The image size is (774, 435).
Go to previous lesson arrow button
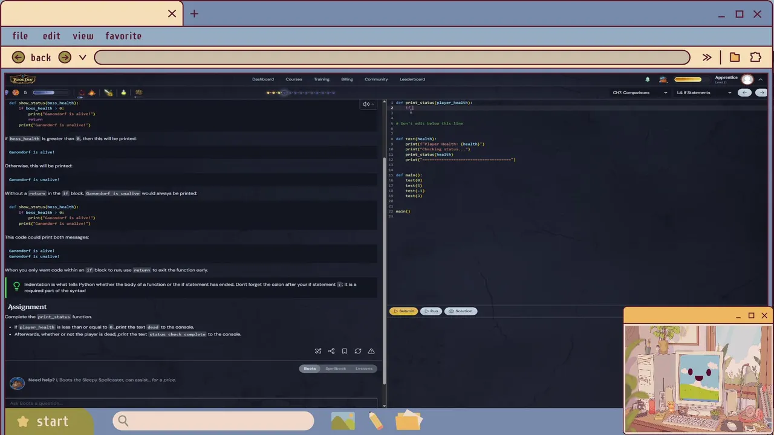pos(745,92)
